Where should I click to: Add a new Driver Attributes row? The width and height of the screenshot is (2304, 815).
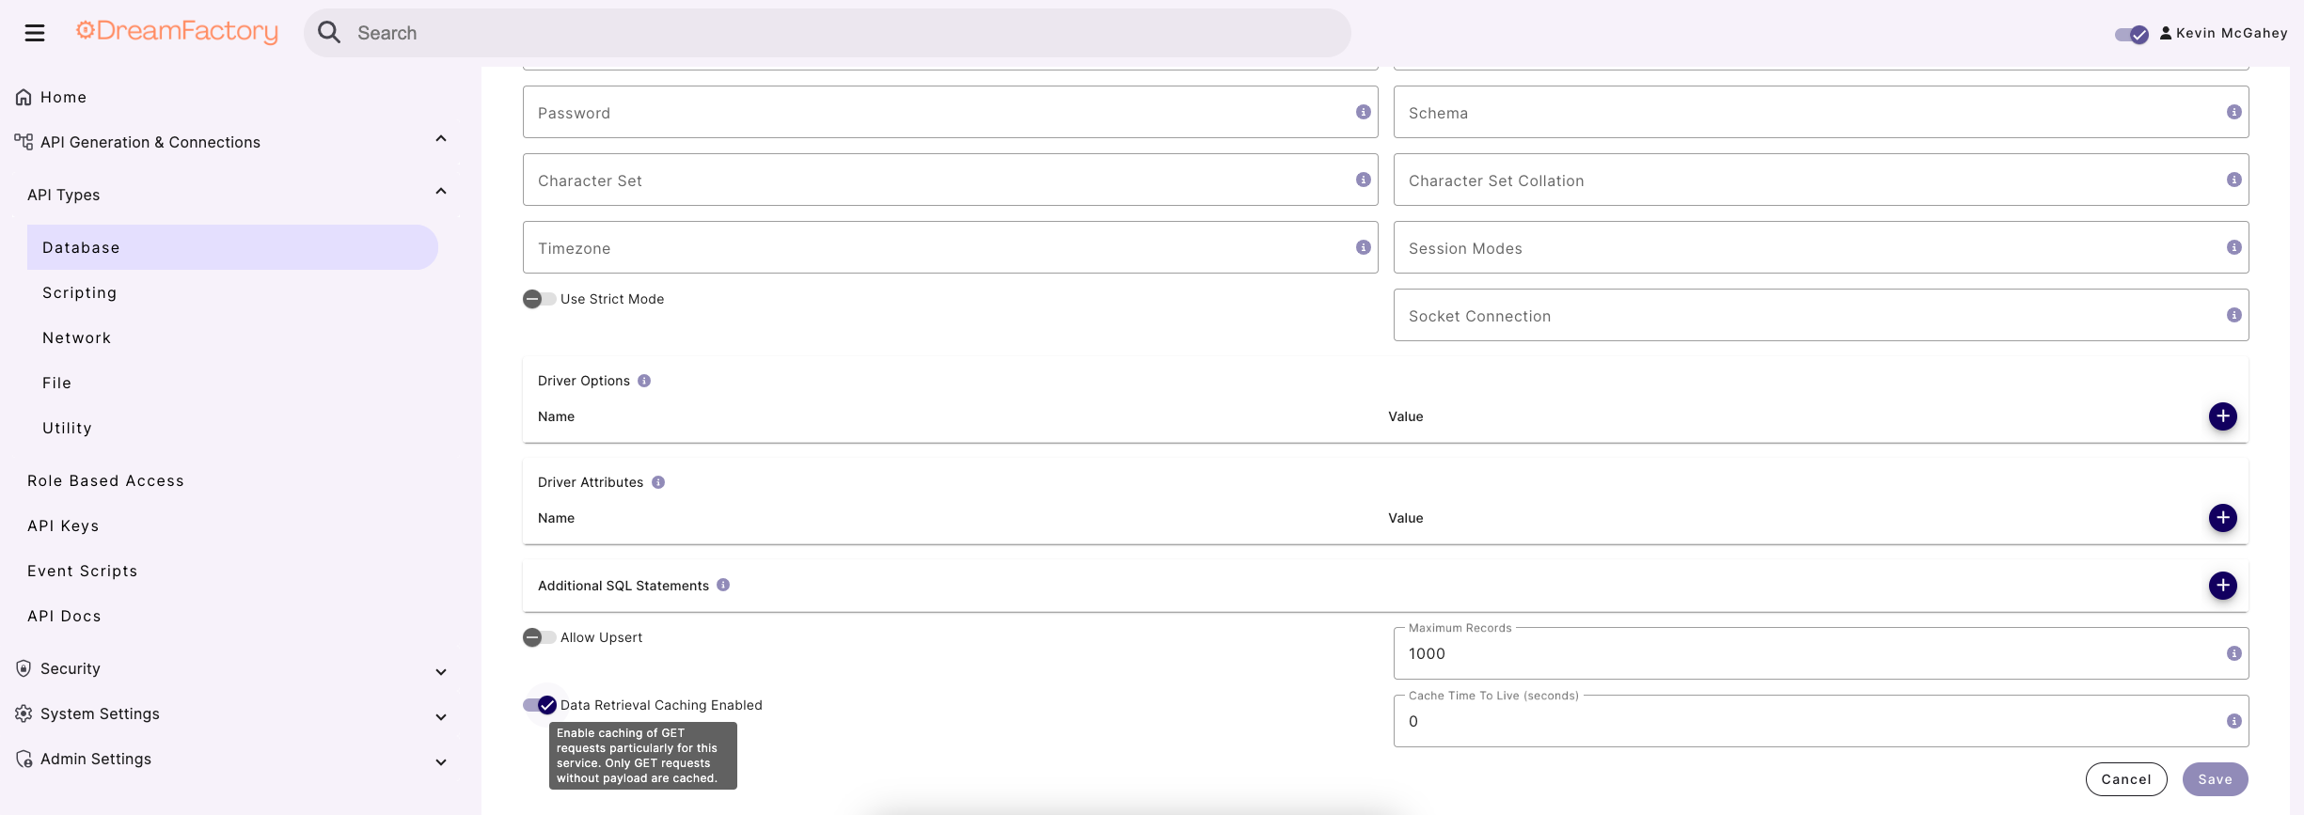pyautogui.click(x=2222, y=518)
